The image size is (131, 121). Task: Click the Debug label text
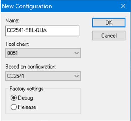pos(25,98)
